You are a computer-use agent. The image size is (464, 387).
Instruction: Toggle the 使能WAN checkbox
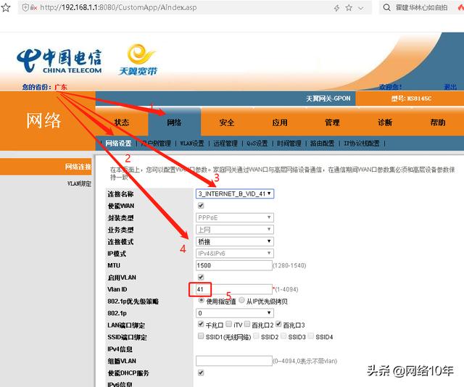[201, 205]
